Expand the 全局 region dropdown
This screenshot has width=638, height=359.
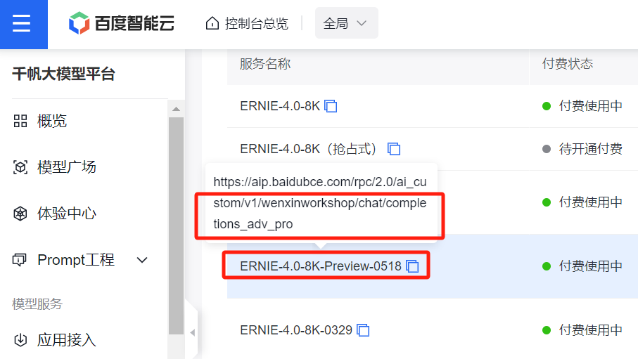(346, 23)
